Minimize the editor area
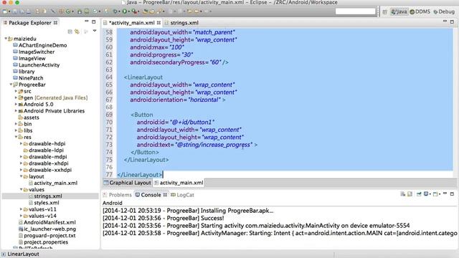Image resolution: width=459 pixels, height=258 pixels. [445, 21]
